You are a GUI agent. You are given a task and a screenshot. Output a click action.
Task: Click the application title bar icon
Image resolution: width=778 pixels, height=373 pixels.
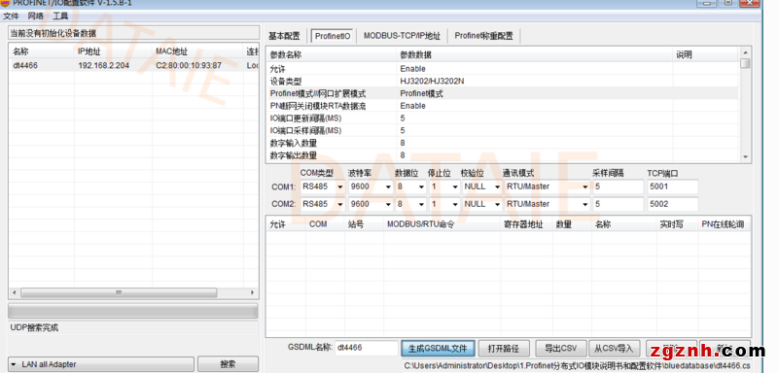pos(5,3)
